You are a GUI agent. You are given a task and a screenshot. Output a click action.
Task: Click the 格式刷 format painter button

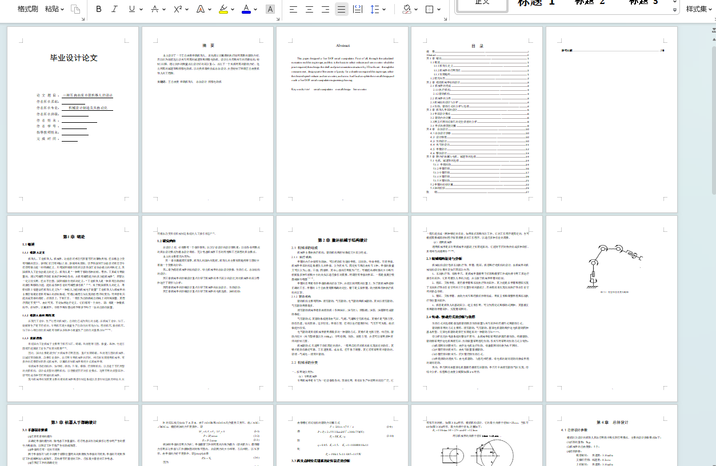click(x=27, y=9)
